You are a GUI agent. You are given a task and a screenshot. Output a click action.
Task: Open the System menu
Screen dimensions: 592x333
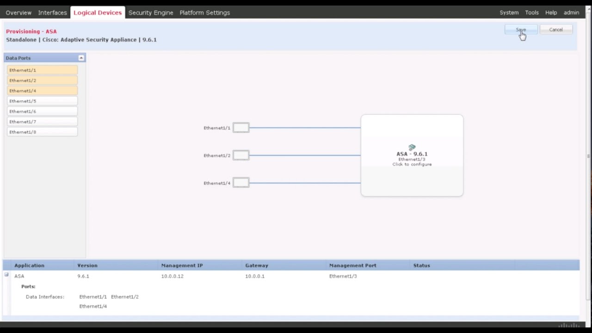[509, 12]
